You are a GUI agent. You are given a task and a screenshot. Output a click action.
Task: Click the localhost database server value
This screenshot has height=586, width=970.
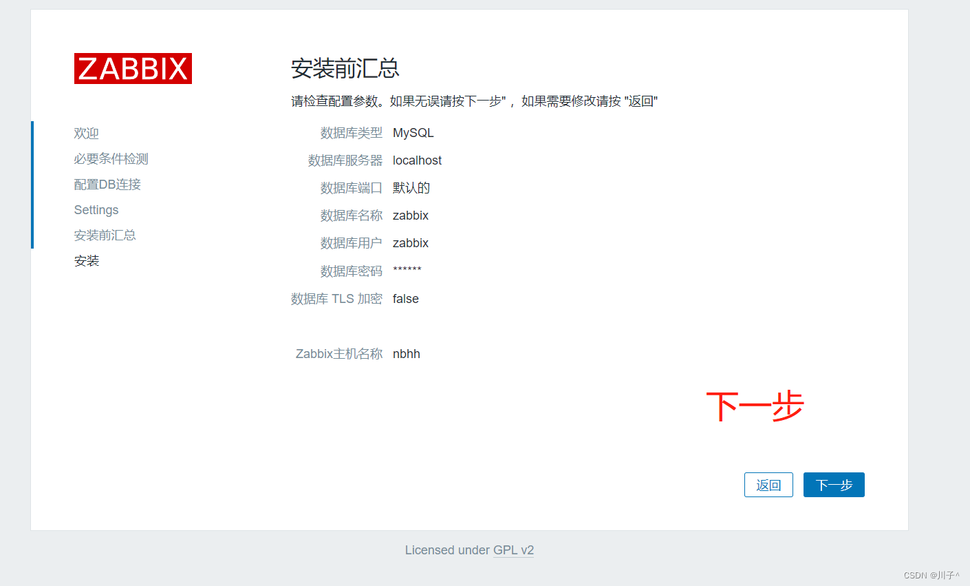pos(417,160)
